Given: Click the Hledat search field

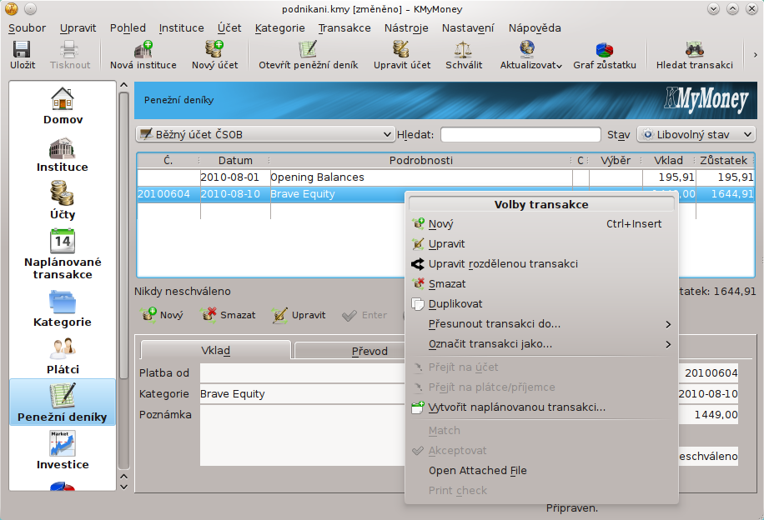Looking at the screenshot, I should coord(520,134).
